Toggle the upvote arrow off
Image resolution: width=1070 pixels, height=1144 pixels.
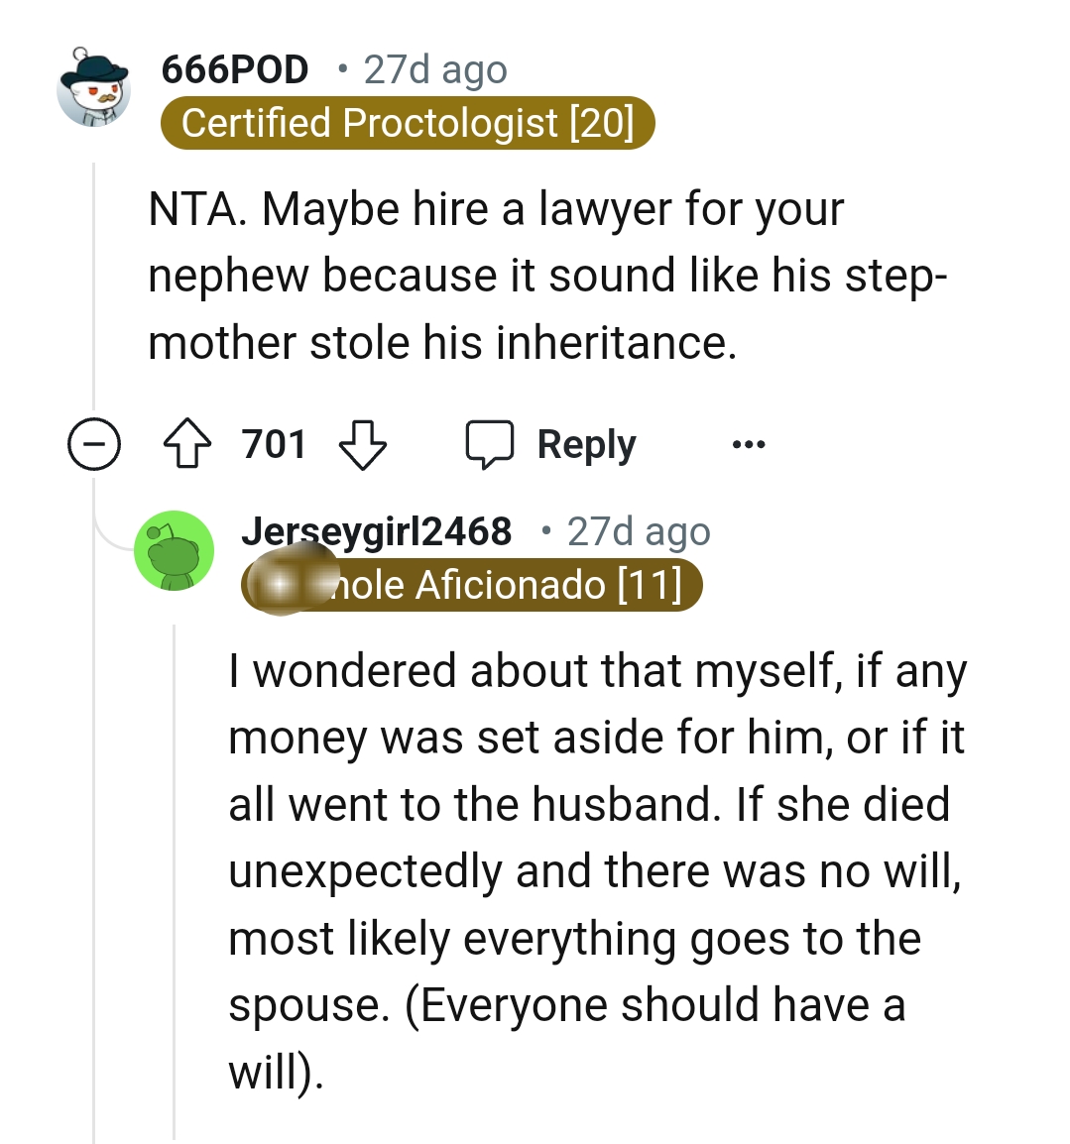184,444
